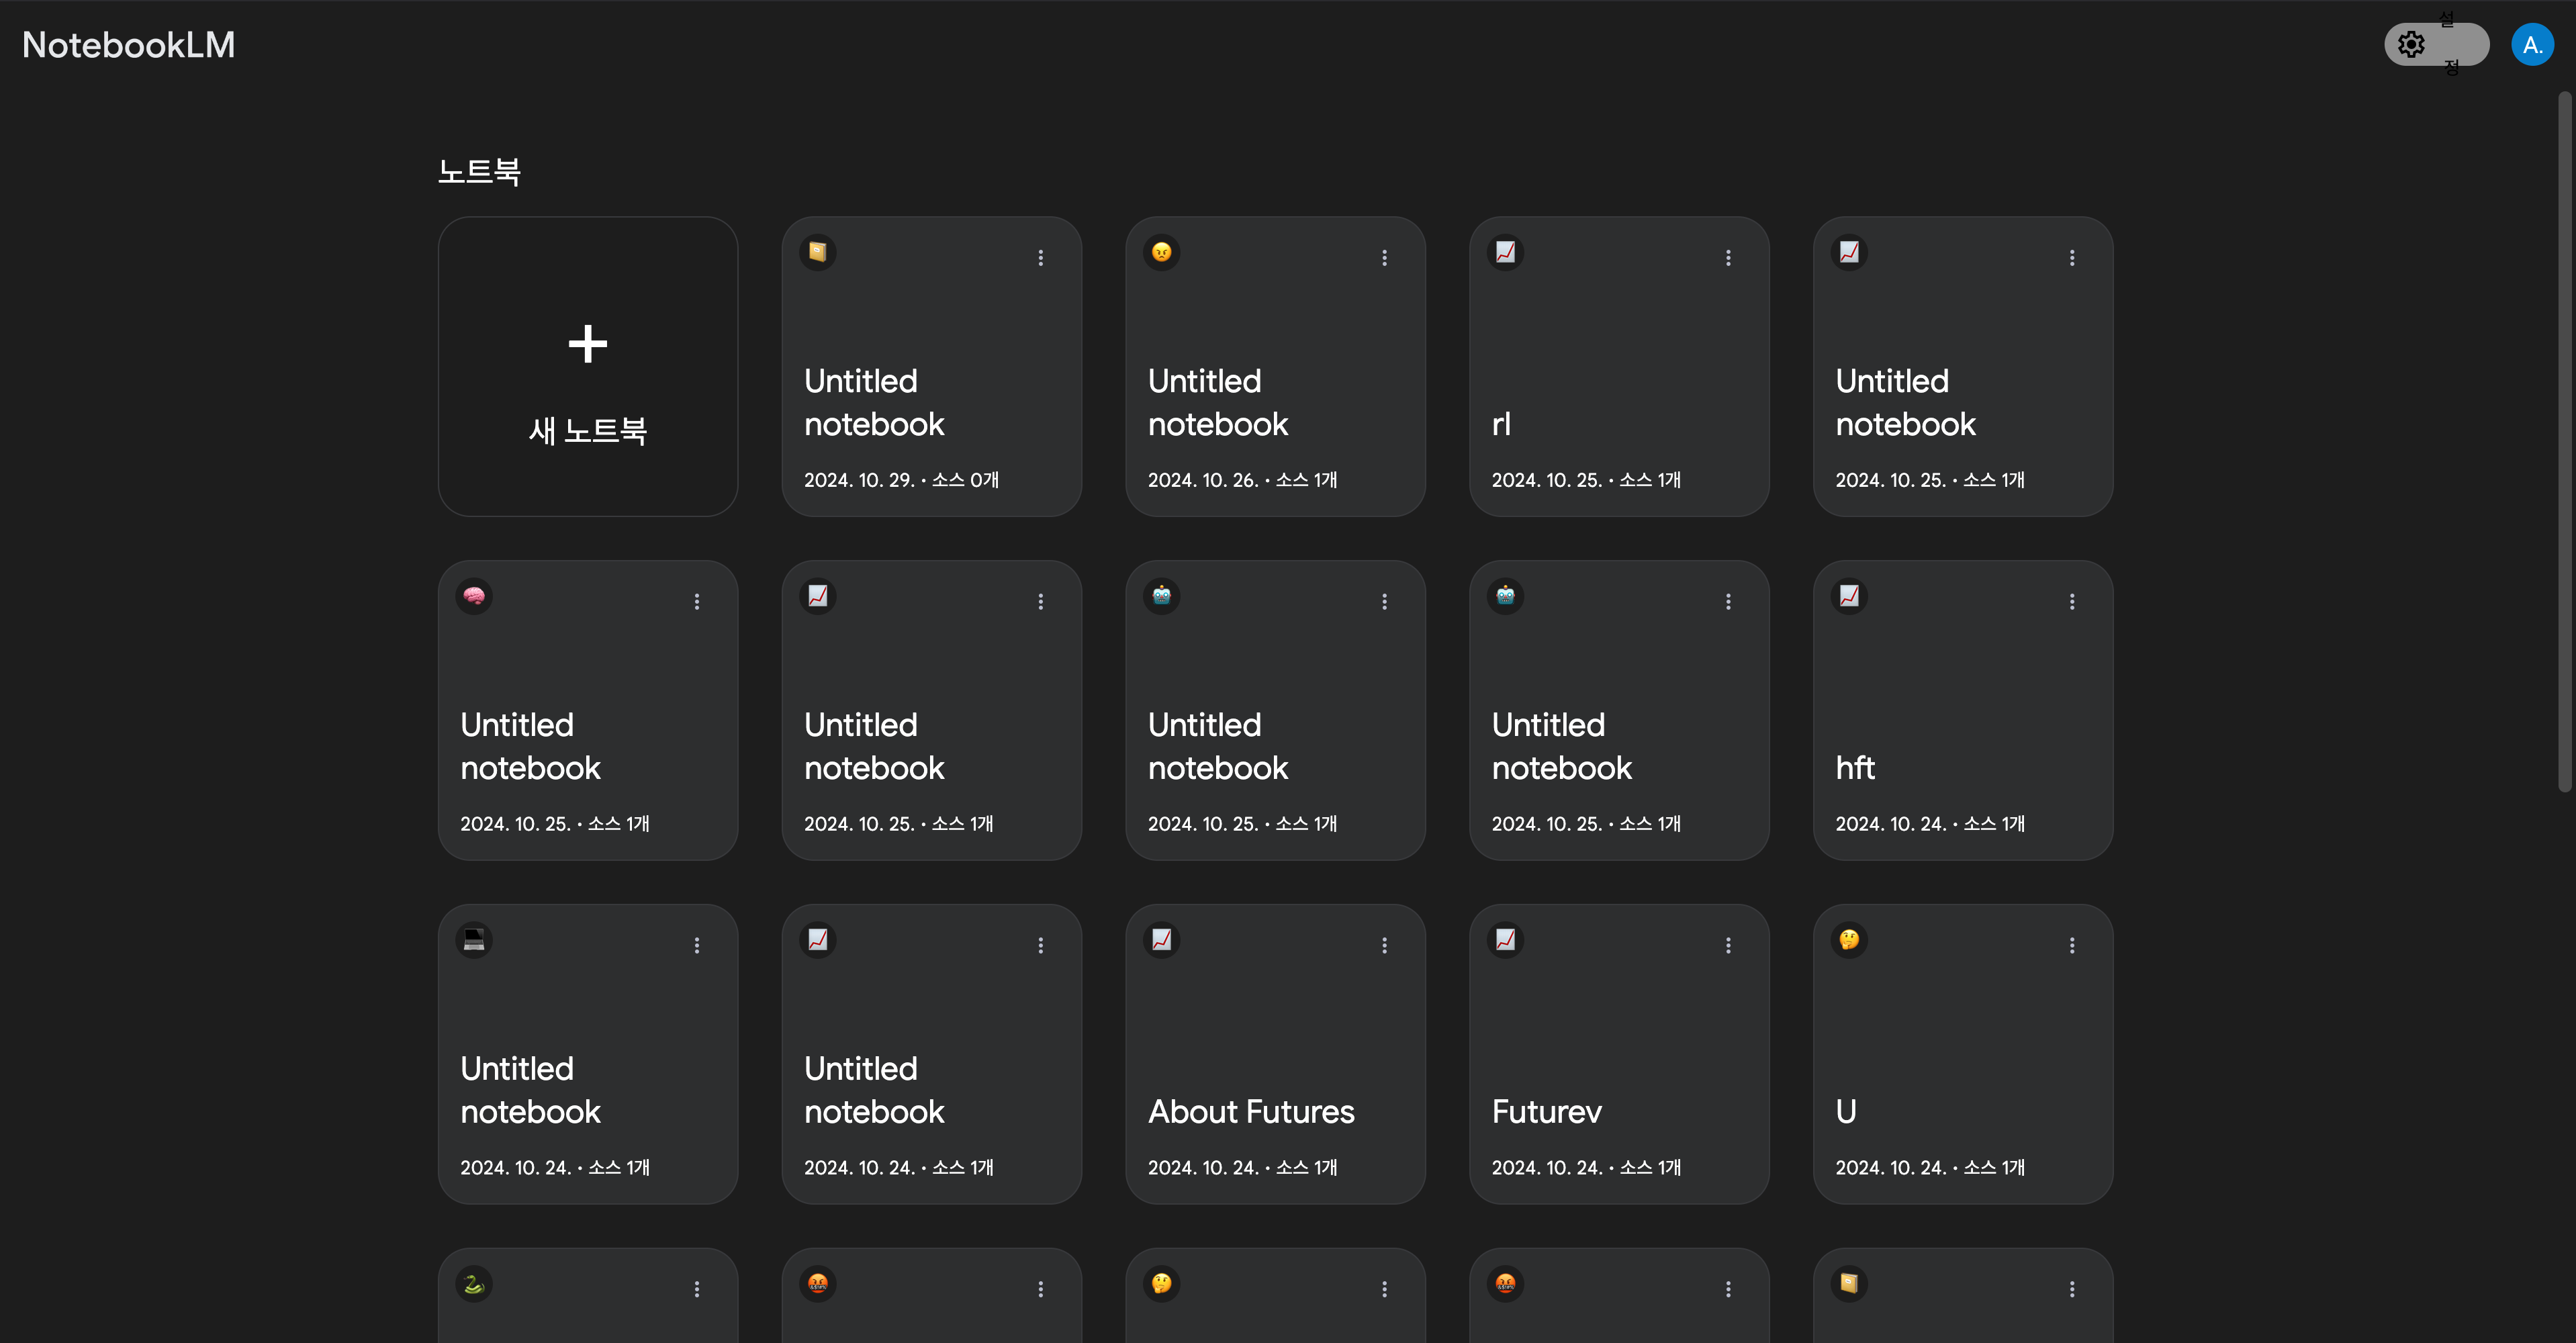Open options for the 2024. 10. 29. notebook
This screenshot has height=1343, width=2576.
1040,258
